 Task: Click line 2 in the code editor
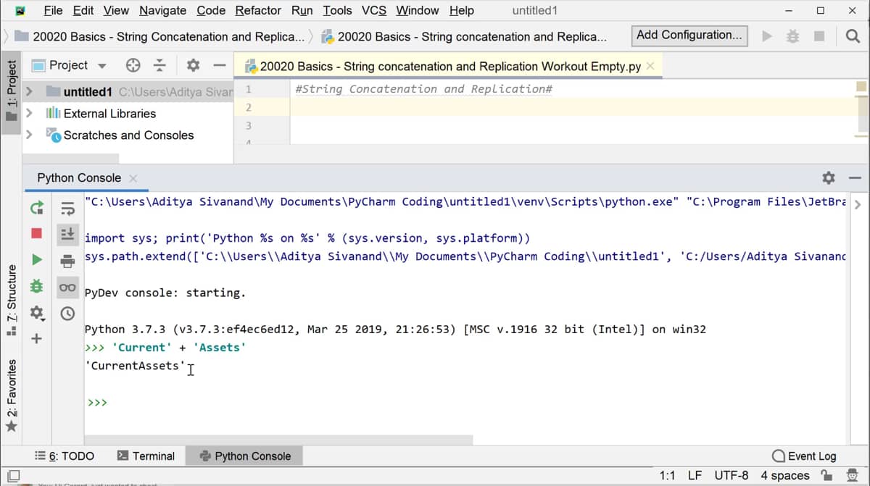point(573,107)
